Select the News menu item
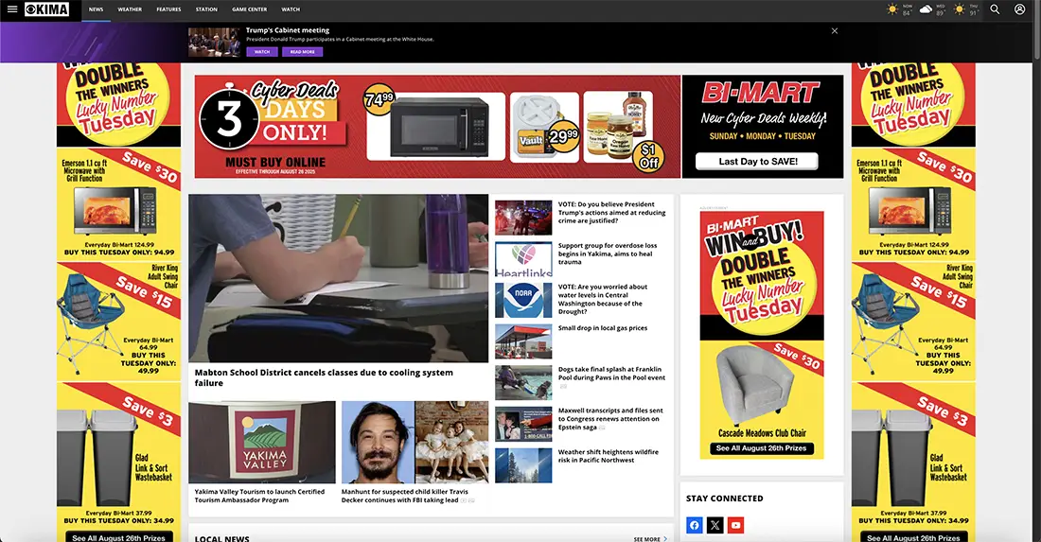The image size is (1041, 542). 97,9
